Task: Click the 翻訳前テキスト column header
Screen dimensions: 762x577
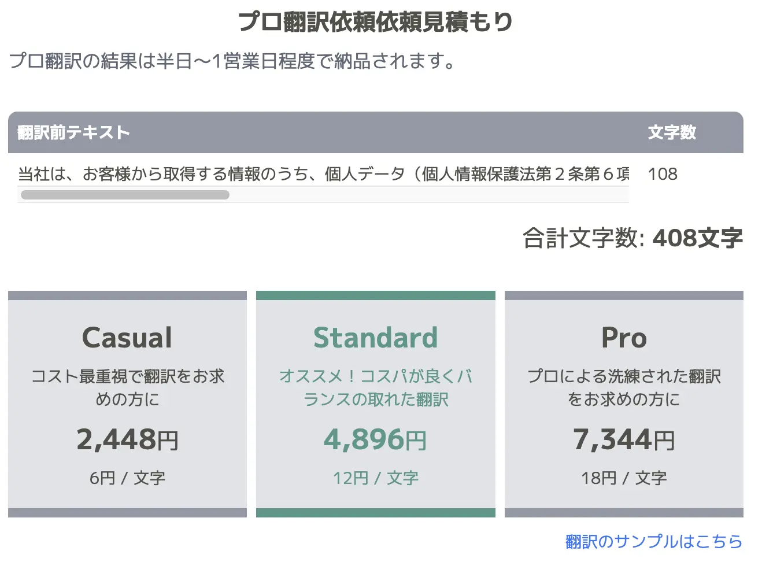Action: pos(73,132)
